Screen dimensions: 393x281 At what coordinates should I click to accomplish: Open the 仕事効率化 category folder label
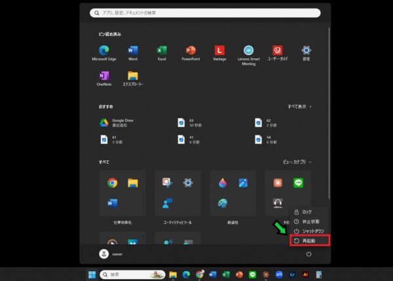[x=122, y=222]
